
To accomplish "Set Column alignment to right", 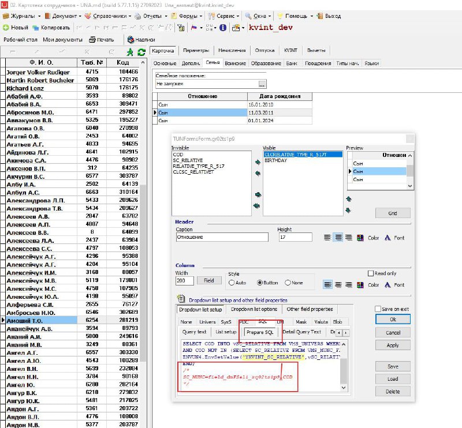I will tap(349, 284).
